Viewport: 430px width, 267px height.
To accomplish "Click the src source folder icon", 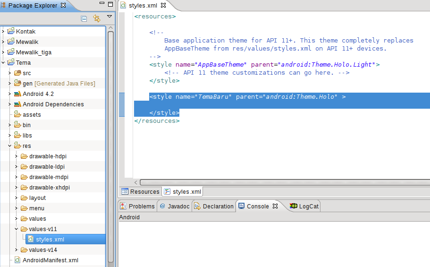I will click(17, 73).
